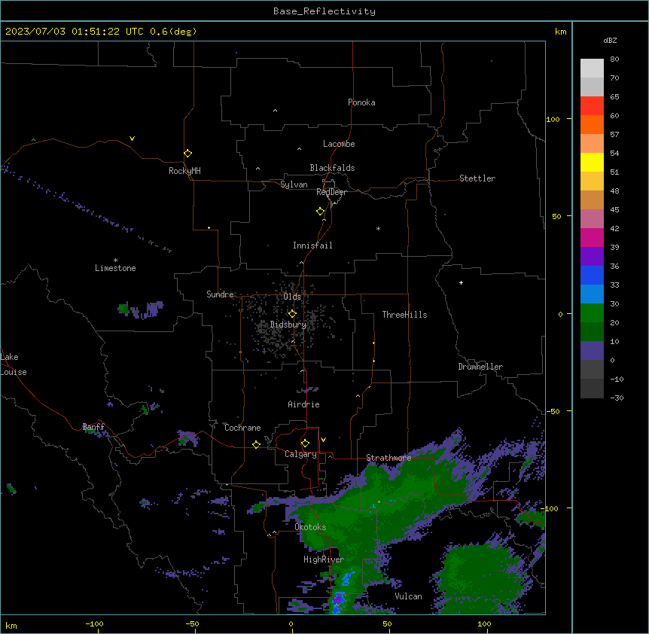Viewport: 649px width, 634px height.
Task: Click the yellow diamond marker south of RedDeer
Action: point(320,212)
